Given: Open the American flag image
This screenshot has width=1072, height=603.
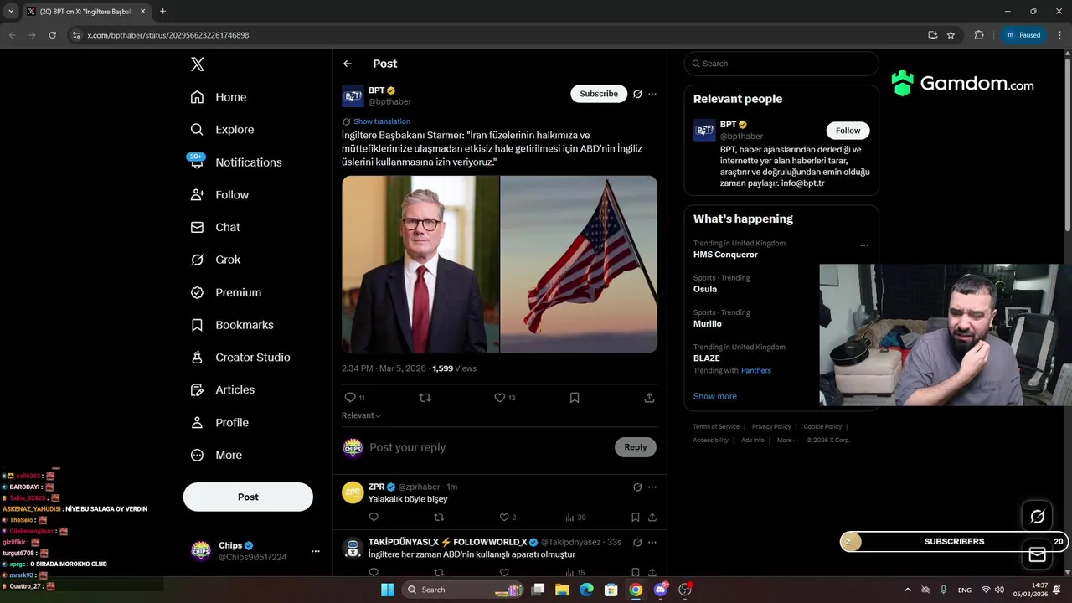Looking at the screenshot, I should click(x=579, y=264).
